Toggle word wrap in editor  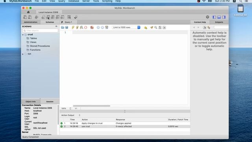[x=164, y=27]
